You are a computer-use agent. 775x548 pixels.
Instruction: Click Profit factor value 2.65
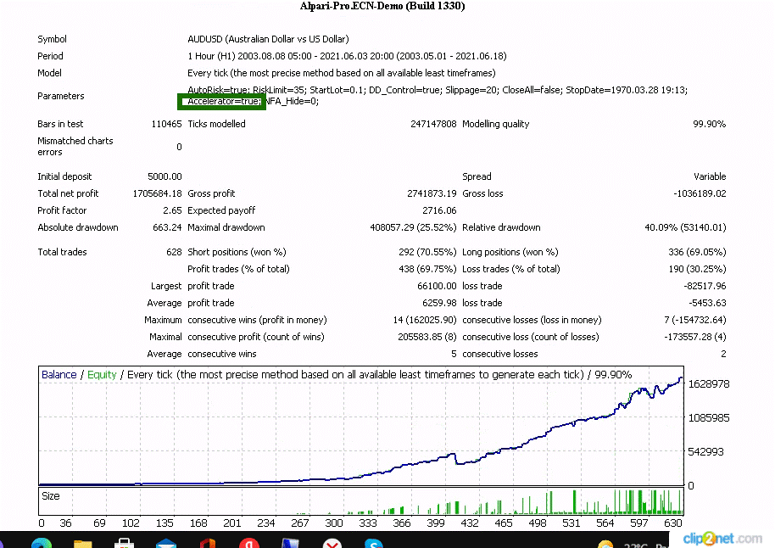(x=172, y=210)
